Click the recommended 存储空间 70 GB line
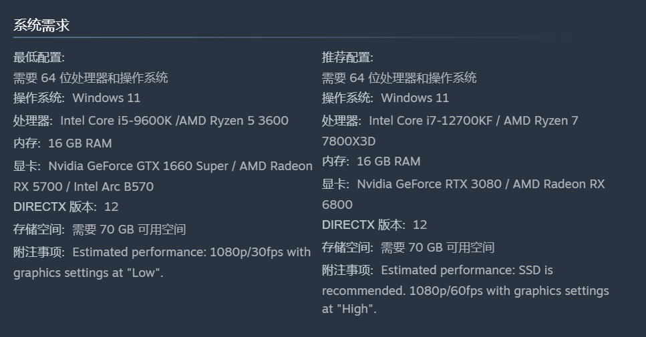This screenshot has width=646, height=337. [x=408, y=248]
